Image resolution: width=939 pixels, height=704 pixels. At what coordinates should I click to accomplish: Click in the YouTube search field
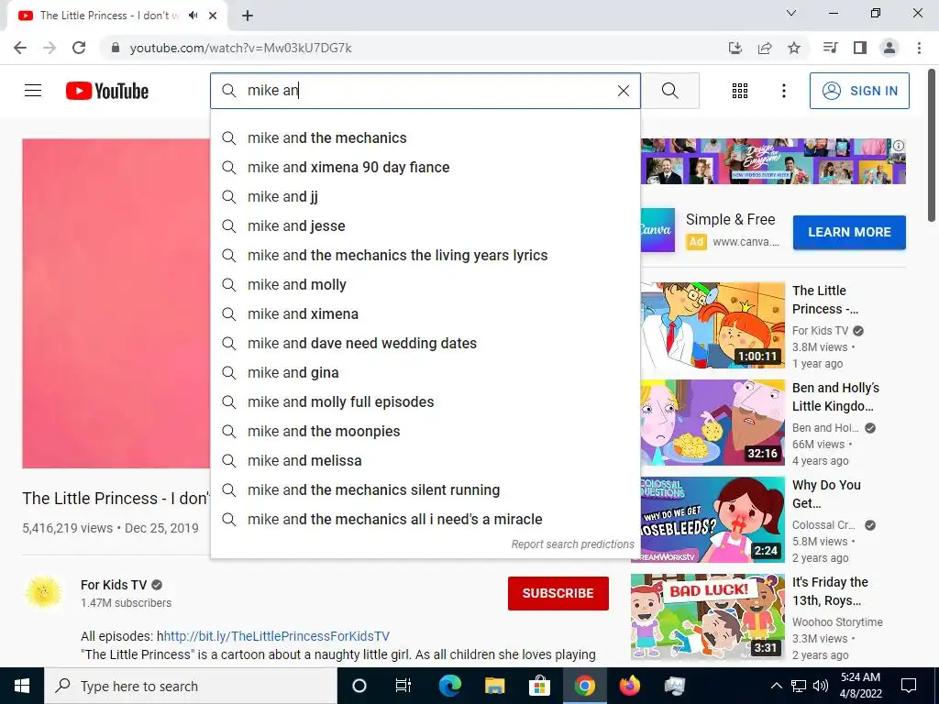point(425,91)
